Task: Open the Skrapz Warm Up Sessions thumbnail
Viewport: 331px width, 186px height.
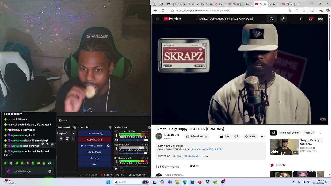Action: click(x=284, y=147)
